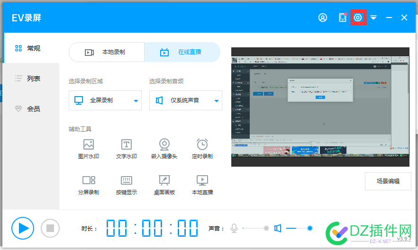
Task: Stop recording with the stop button
Action: 50,228
